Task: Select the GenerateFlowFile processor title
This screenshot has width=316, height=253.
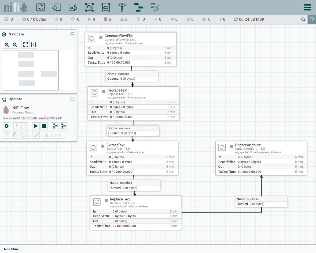Action: (x=119, y=36)
